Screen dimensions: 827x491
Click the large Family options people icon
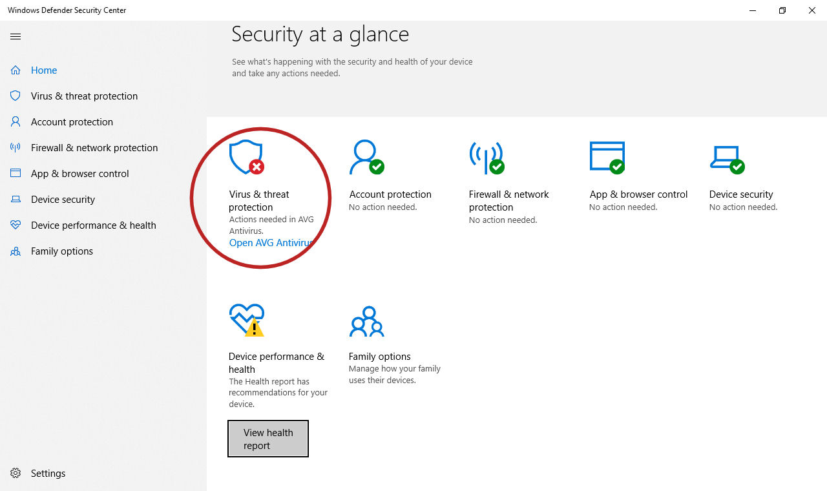coord(366,322)
